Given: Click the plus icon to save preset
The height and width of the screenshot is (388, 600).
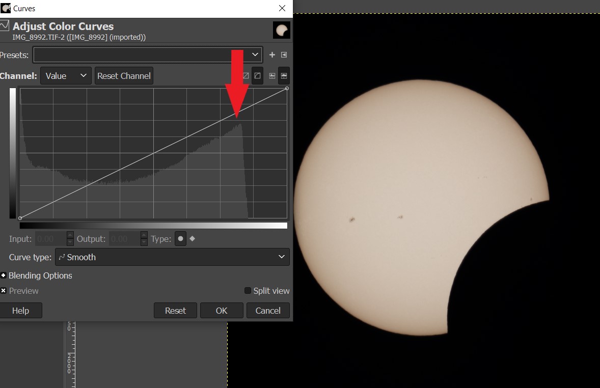Looking at the screenshot, I should [272, 55].
